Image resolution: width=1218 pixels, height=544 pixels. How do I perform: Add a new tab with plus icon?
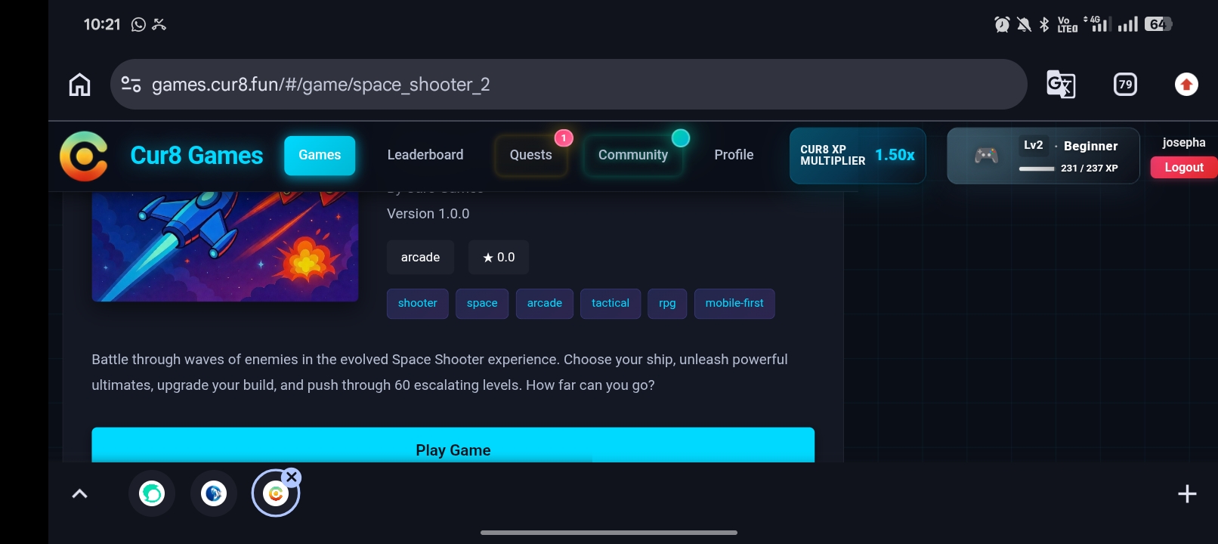click(x=1187, y=494)
